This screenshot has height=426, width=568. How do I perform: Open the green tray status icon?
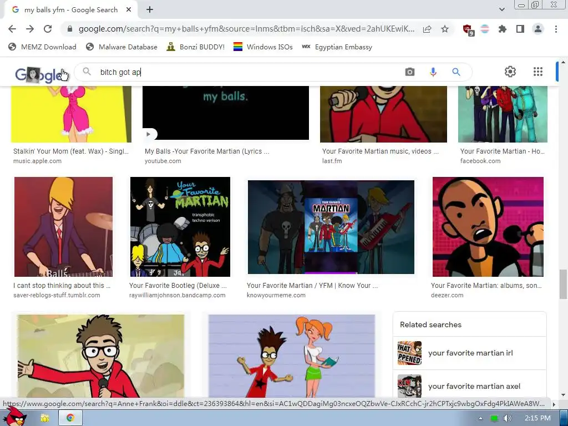494,418
